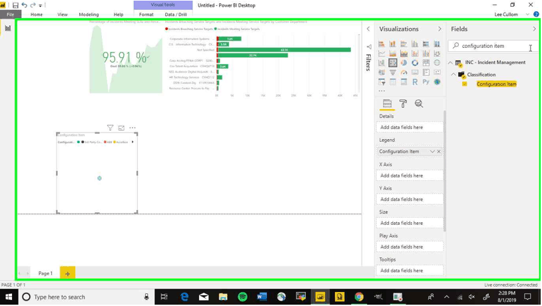Switch to the View ribbon tab
The height and width of the screenshot is (306, 542).
[63, 15]
